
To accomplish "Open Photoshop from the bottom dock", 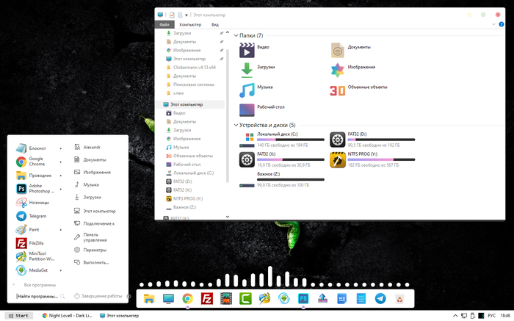I will (303, 298).
